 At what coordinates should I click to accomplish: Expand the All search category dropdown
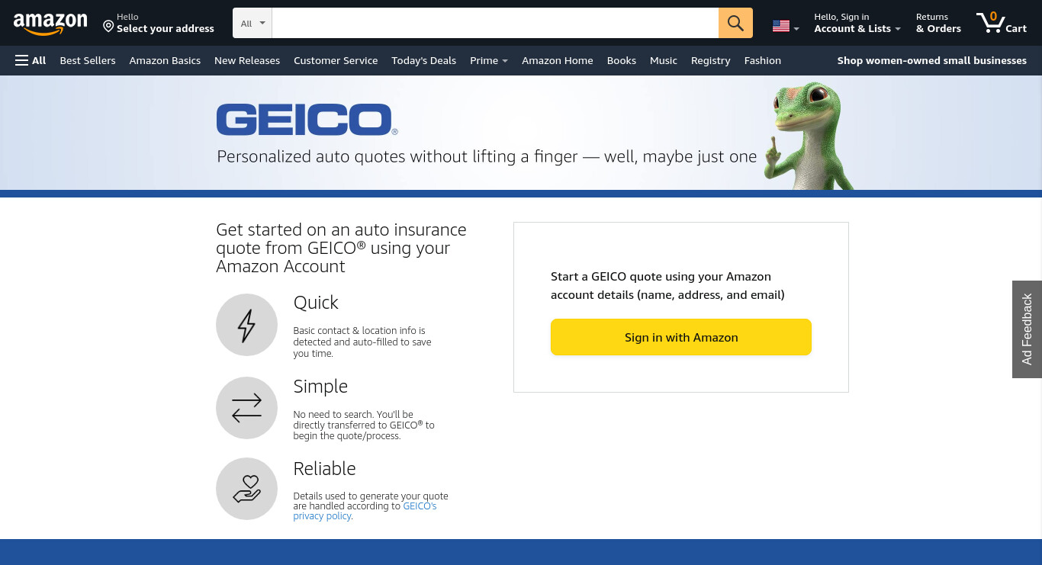tap(252, 23)
